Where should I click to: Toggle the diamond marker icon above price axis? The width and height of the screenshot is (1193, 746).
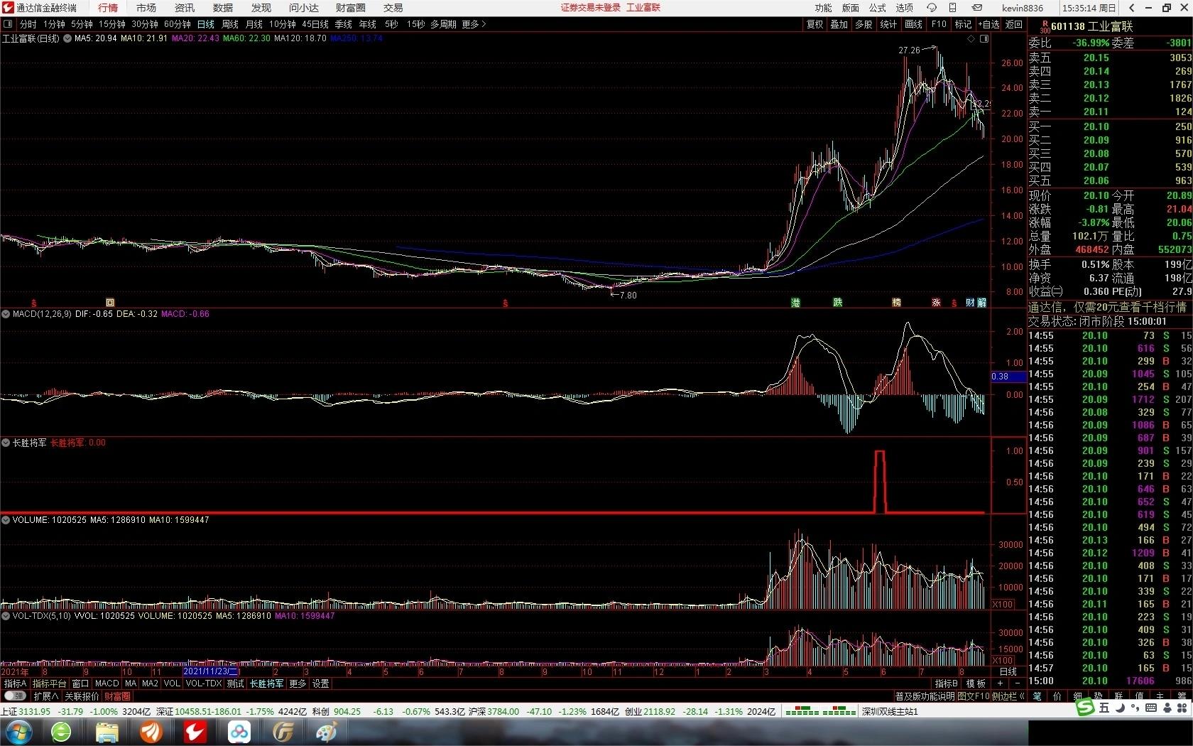click(971, 39)
